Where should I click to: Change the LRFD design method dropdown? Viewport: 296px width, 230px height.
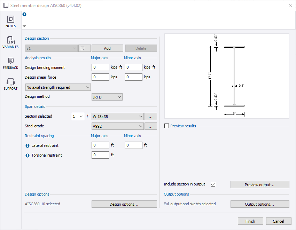tap(107, 97)
